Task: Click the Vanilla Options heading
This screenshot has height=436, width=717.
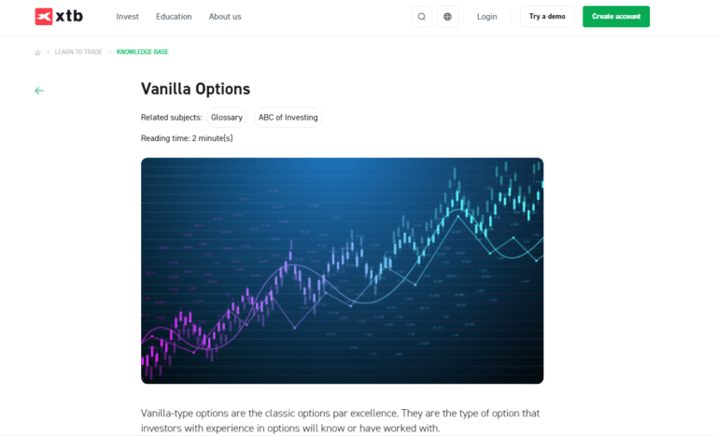Action: click(x=195, y=89)
